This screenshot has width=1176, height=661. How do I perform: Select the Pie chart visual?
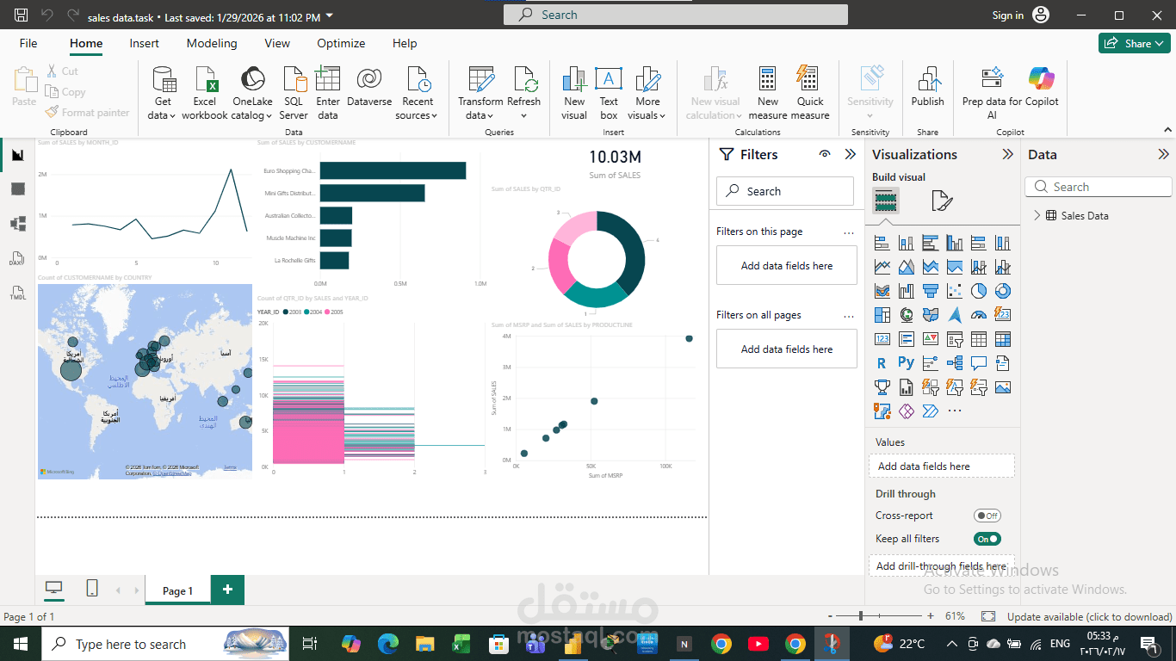[x=978, y=291]
